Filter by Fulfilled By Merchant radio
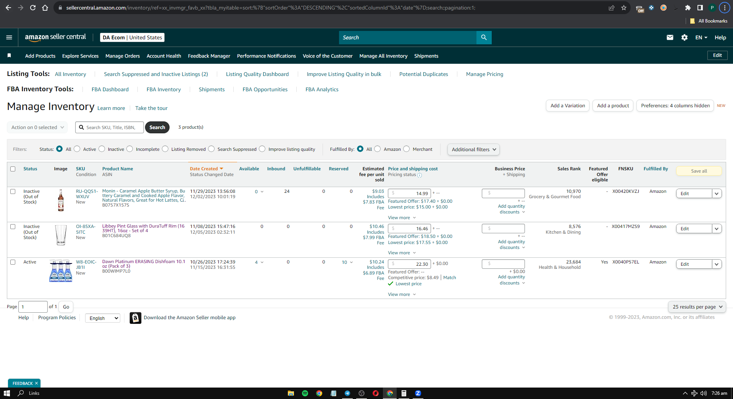 [x=407, y=149]
